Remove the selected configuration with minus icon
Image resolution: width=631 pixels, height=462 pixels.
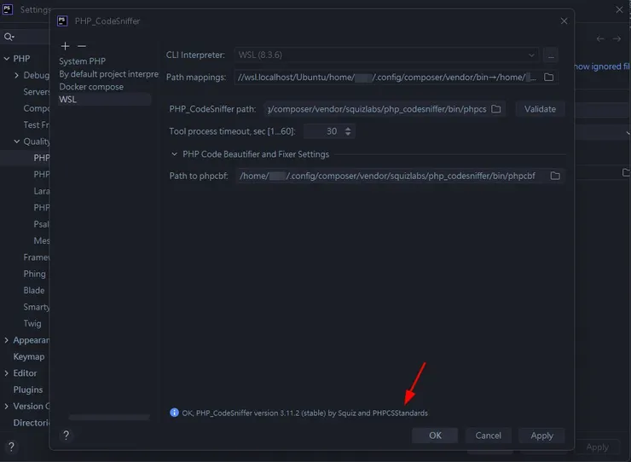click(x=82, y=46)
